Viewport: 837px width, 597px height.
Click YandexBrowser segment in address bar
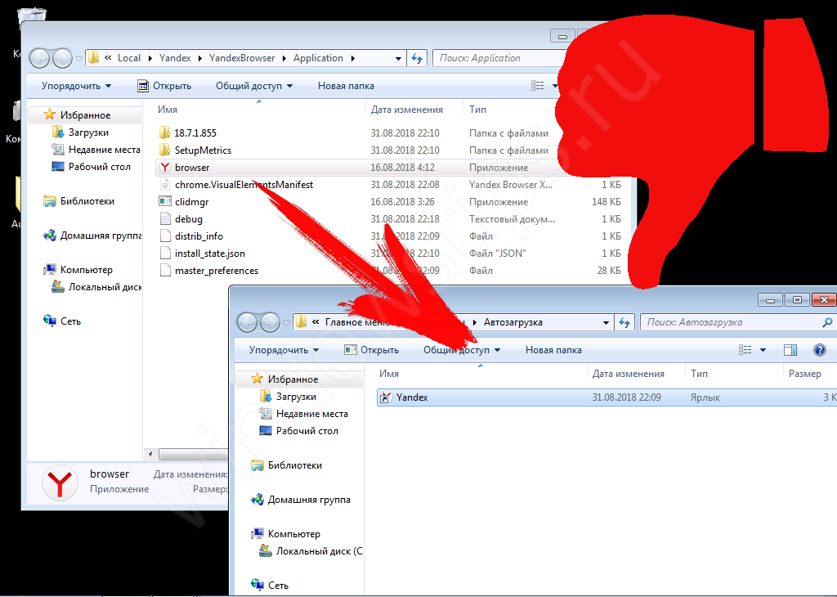[x=242, y=58]
